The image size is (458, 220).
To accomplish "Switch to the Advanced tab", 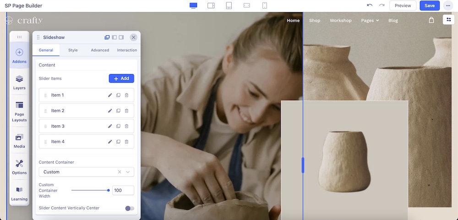I will [100, 50].
